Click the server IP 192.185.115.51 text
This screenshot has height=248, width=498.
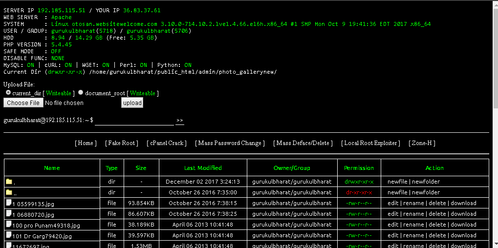coord(61,10)
